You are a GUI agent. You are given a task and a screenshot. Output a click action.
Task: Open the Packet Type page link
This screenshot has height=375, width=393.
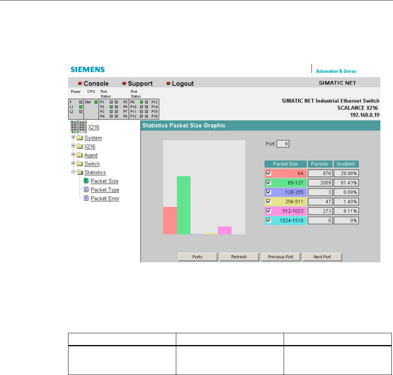pyautogui.click(x=105, y=190)
